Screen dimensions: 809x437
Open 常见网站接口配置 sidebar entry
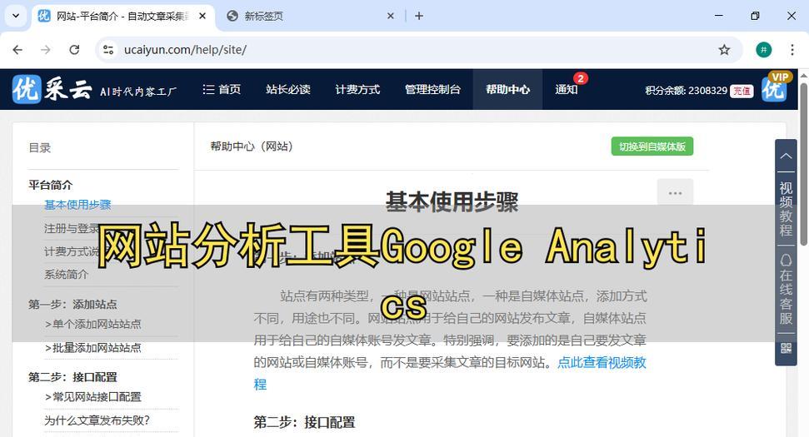point(92,397)
